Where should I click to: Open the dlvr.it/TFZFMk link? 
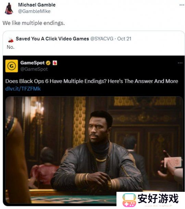click(23, 89)
